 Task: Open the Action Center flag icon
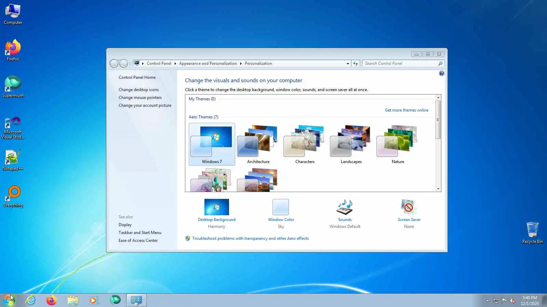[x=504, y=301]
